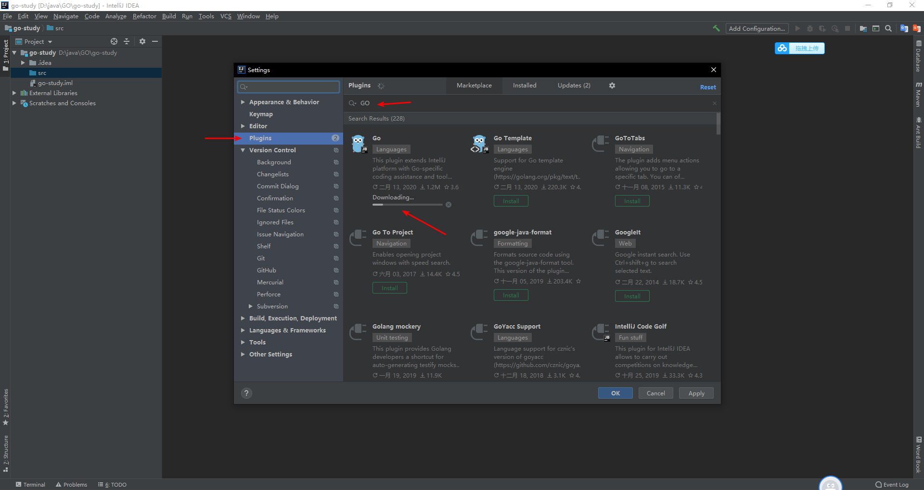
Task: Click the plugin list vertical scrollbar
Action: click(718, 123)
